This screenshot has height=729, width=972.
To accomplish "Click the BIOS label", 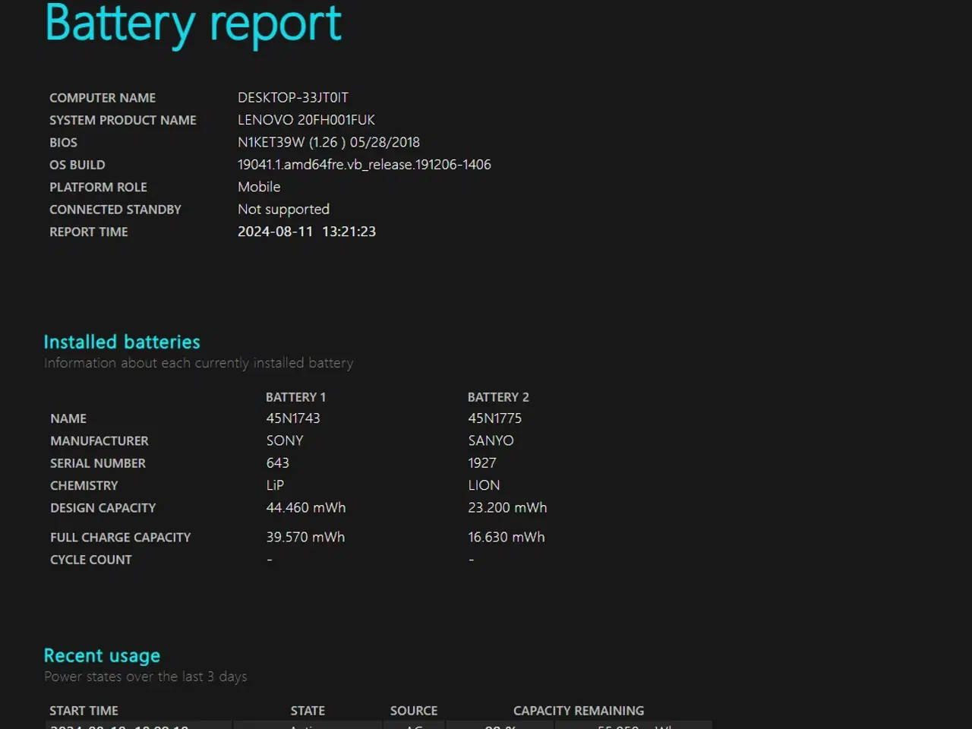I will point(63,143).
